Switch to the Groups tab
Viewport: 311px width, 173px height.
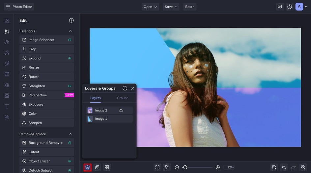(x=123, y=98)
